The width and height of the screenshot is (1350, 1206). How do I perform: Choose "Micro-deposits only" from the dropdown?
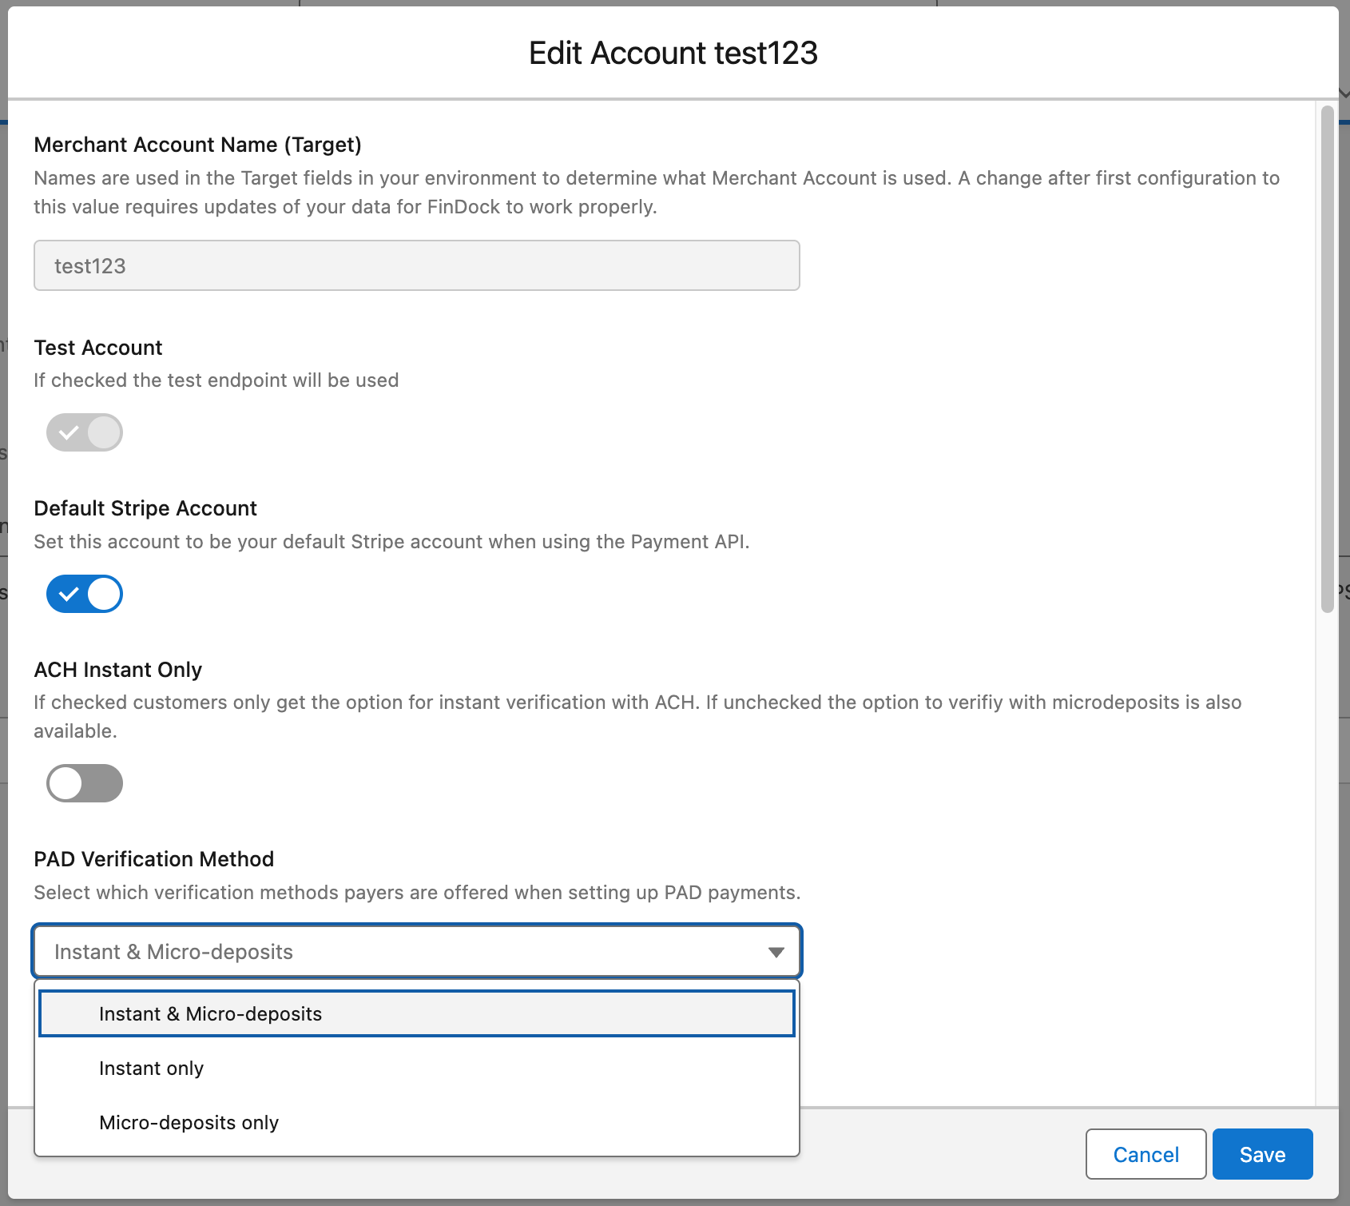click(x=189, y=1122)
